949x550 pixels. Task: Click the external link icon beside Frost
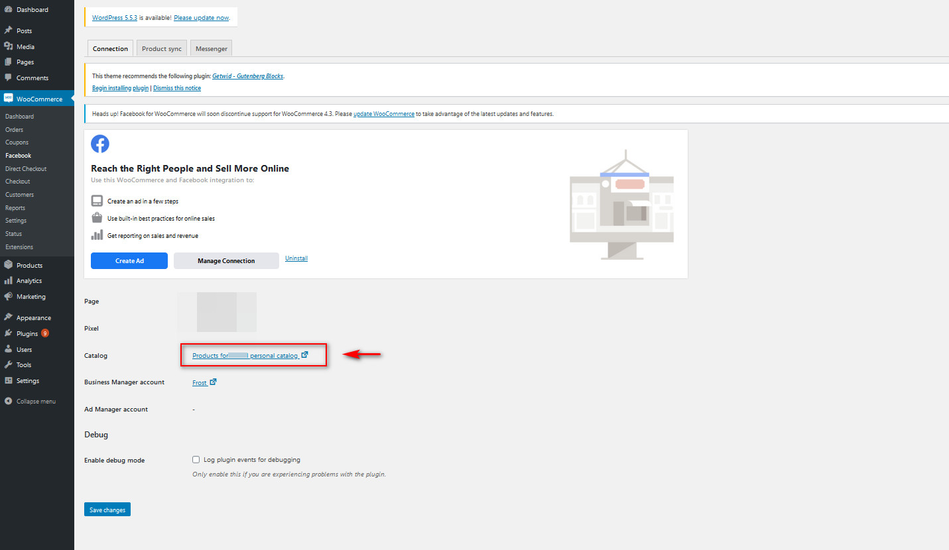pyautogui.click(x=213, y=382)
